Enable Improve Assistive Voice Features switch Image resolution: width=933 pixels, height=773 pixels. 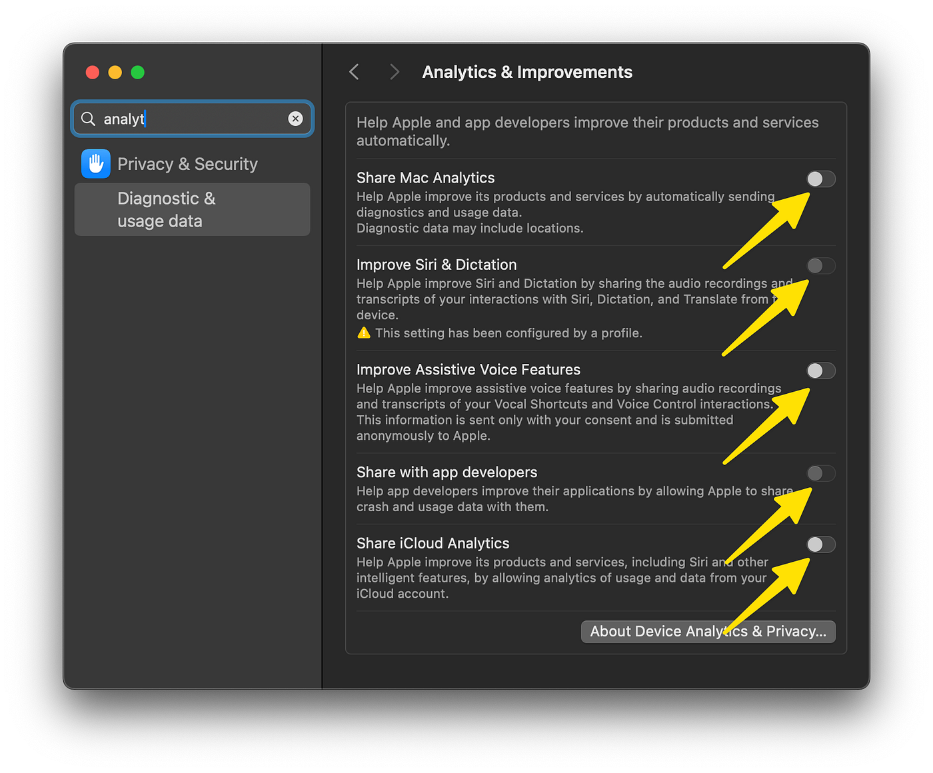pos(820,371)
